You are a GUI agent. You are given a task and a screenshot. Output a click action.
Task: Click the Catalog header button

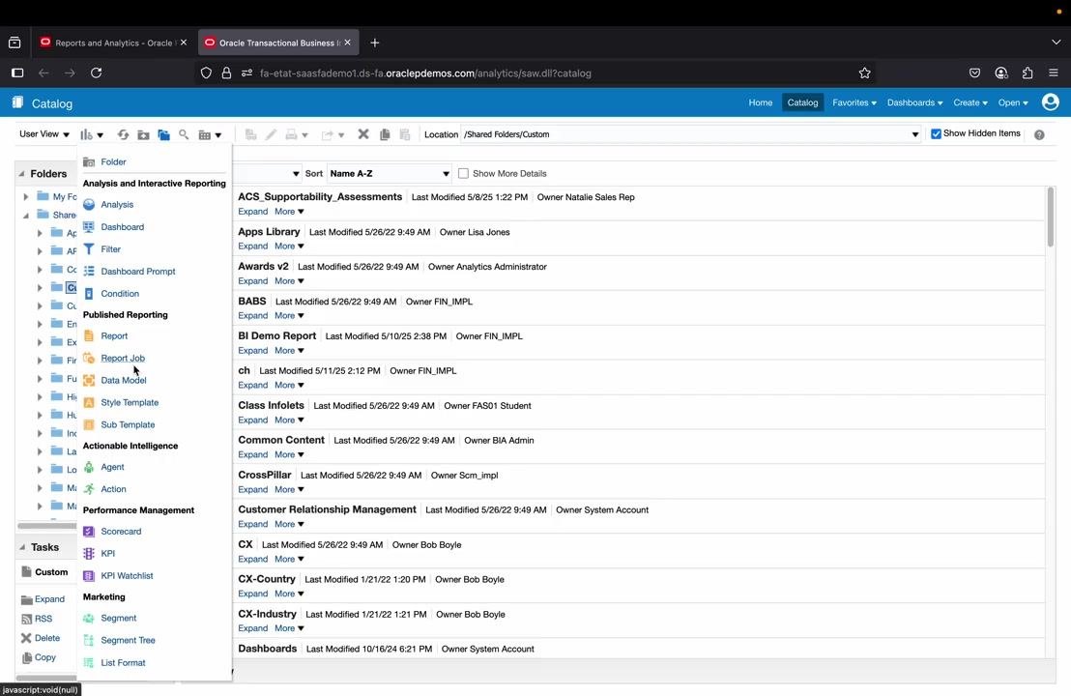coord(802,102)
